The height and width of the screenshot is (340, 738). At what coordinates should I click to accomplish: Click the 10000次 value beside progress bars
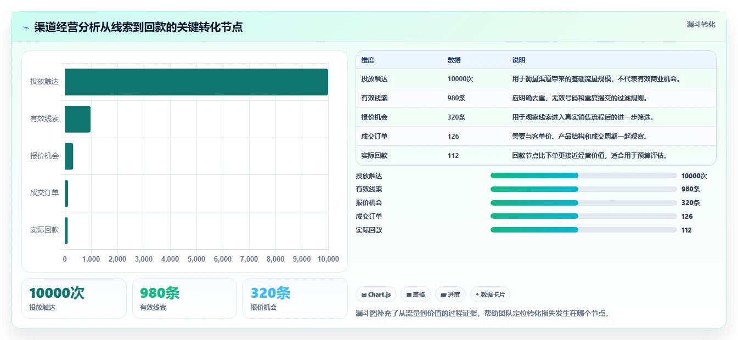[x=694, y=176]
